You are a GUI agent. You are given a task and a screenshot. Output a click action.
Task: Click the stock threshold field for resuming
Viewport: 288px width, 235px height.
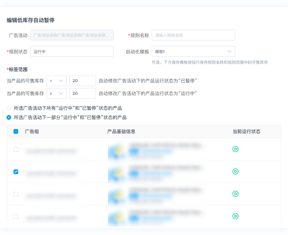(82, 93)
